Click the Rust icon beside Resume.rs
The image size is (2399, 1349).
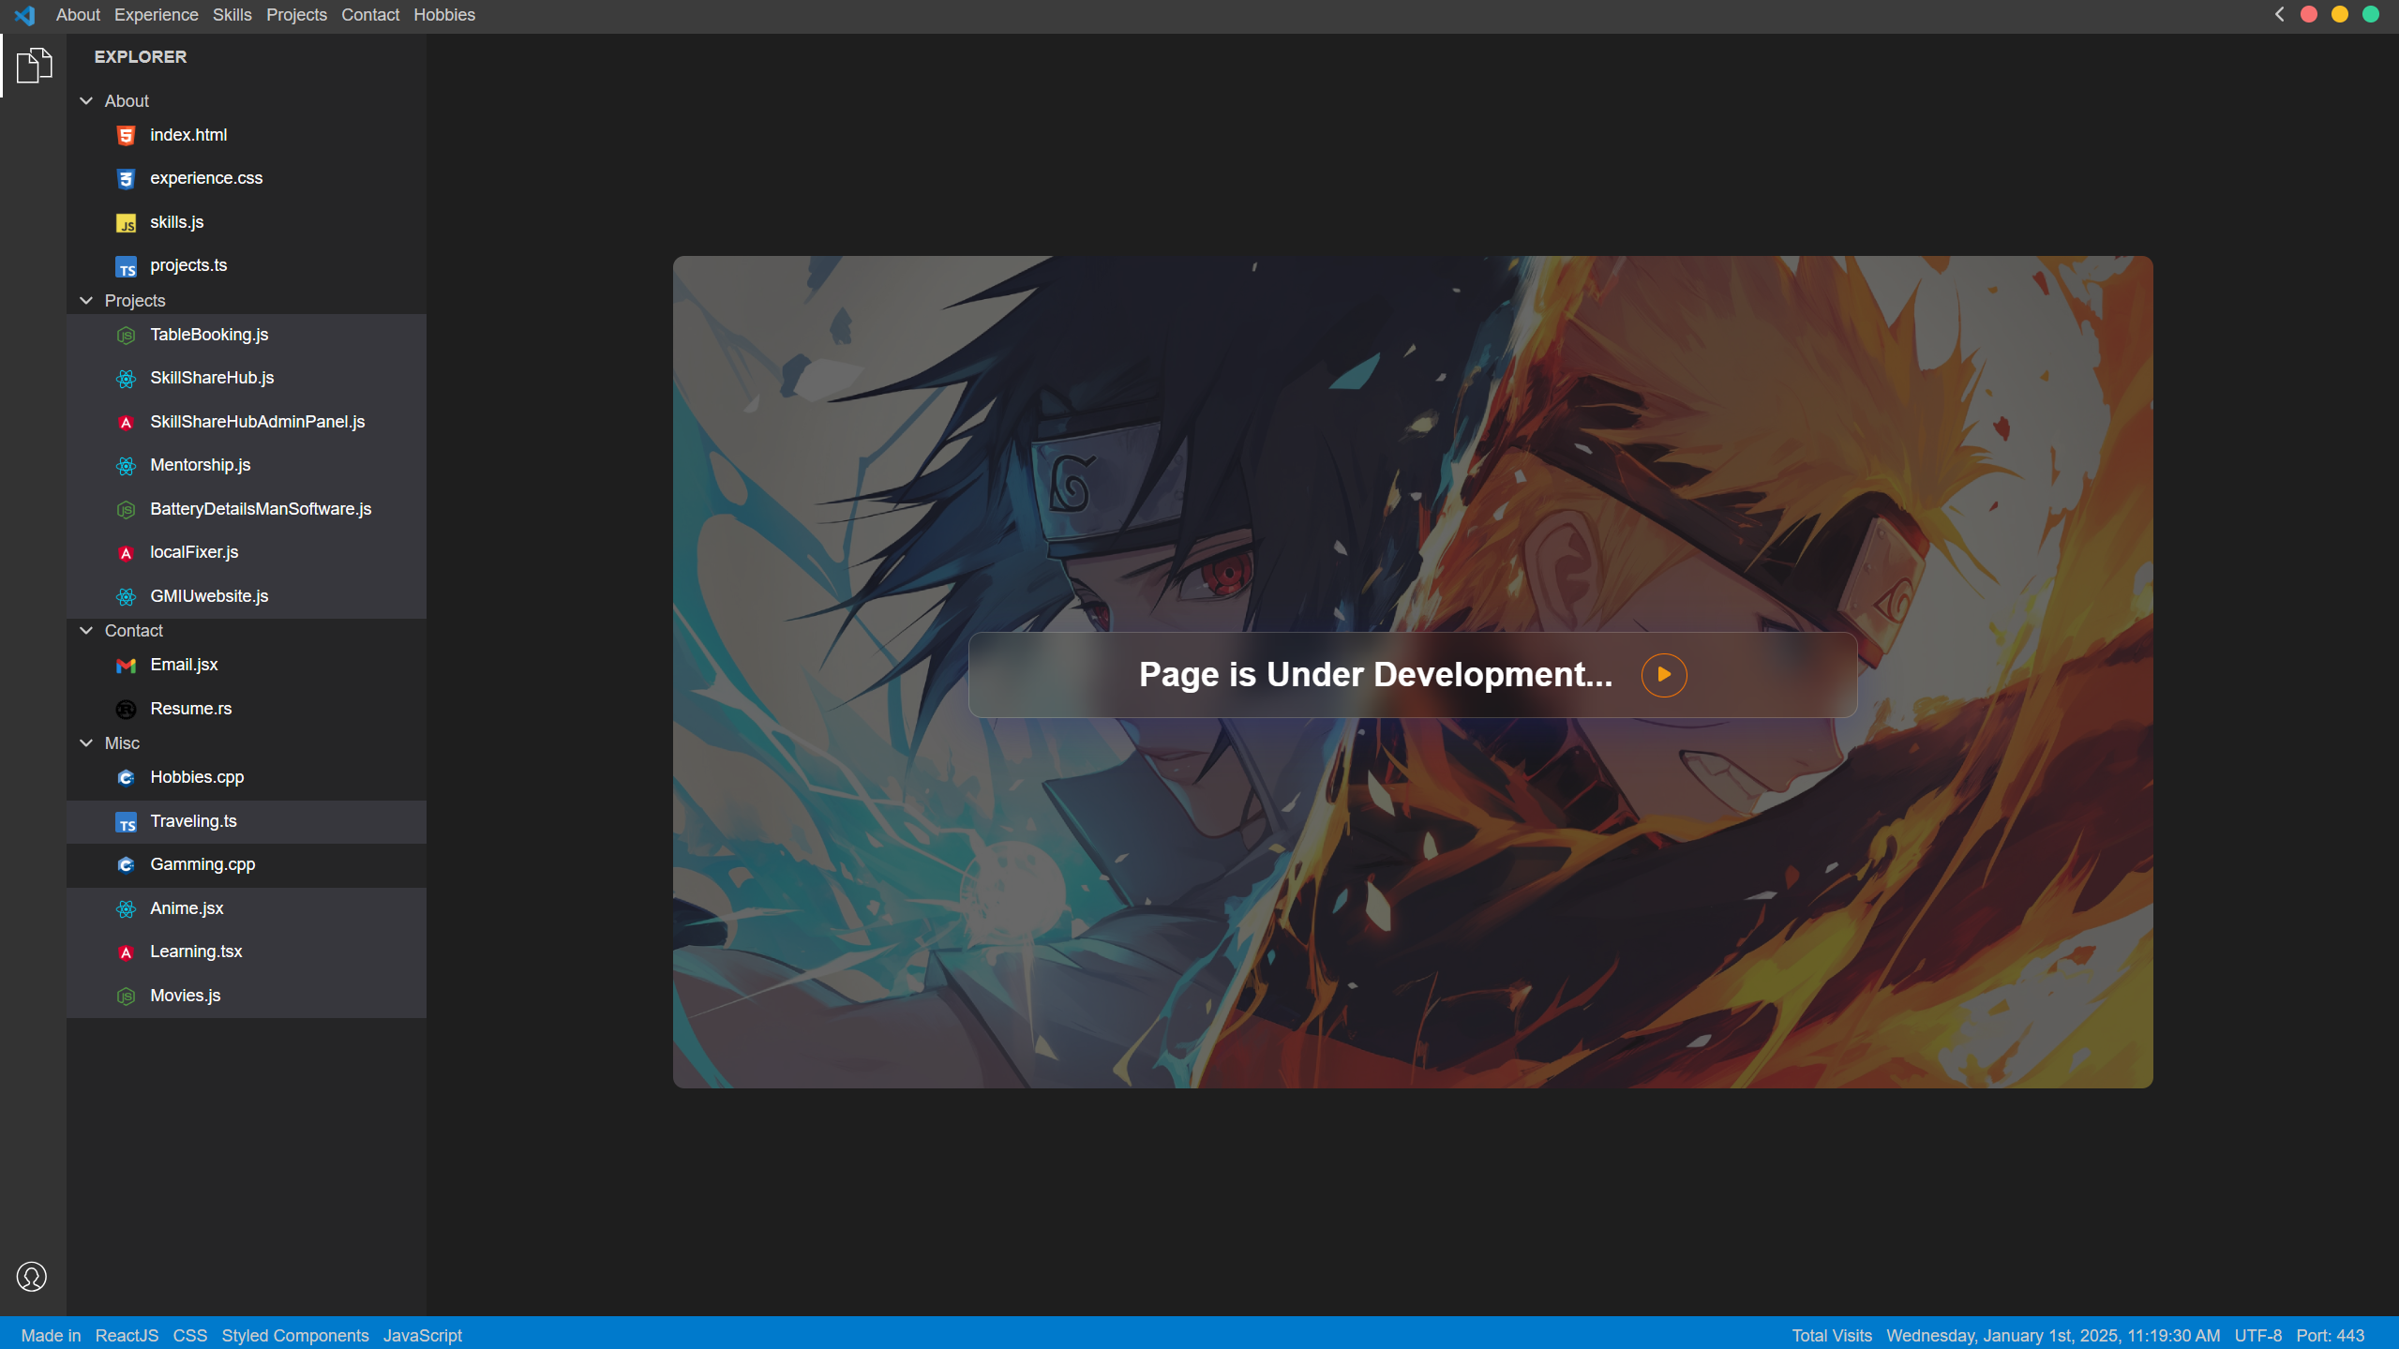pos(126,710)
